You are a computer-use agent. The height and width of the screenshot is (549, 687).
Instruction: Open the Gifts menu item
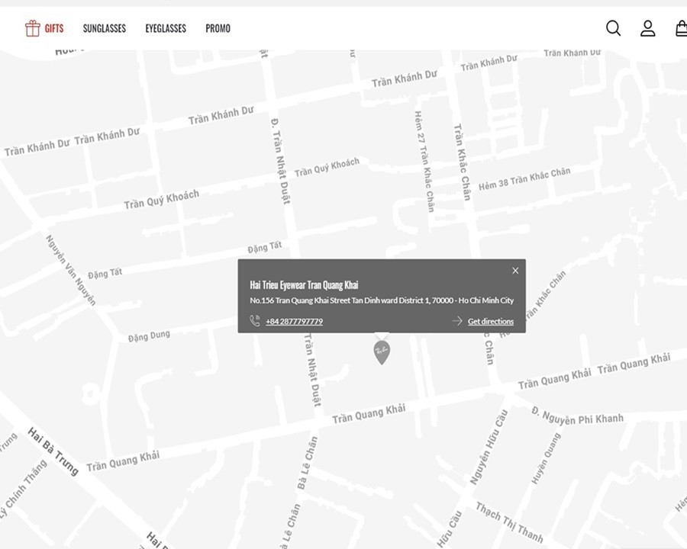coord(53,28)
